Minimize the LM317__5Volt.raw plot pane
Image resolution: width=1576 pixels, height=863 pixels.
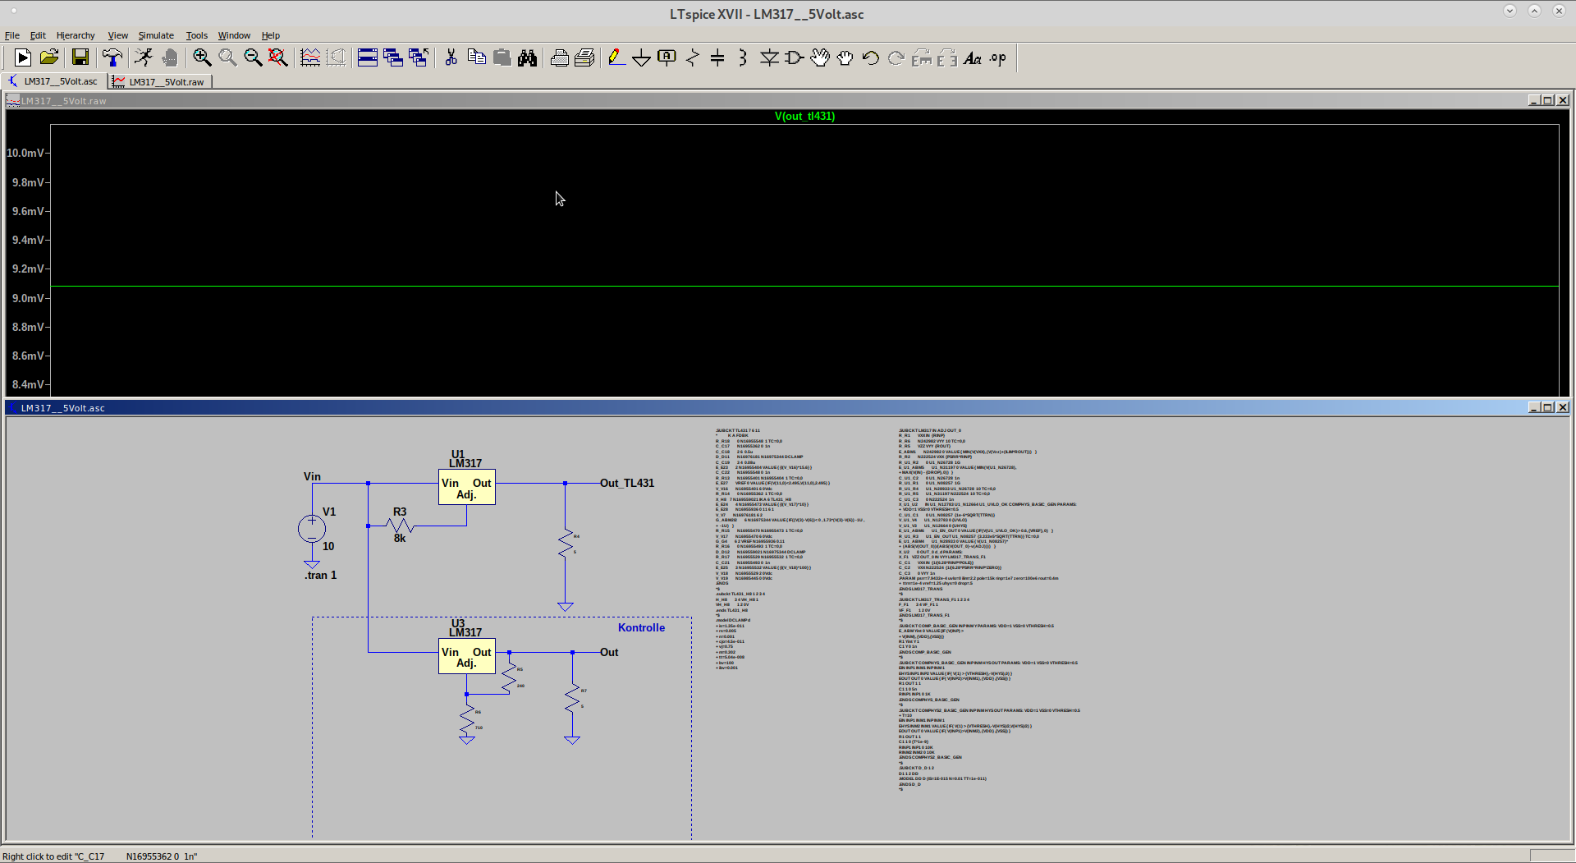[x=1533, y=100]
